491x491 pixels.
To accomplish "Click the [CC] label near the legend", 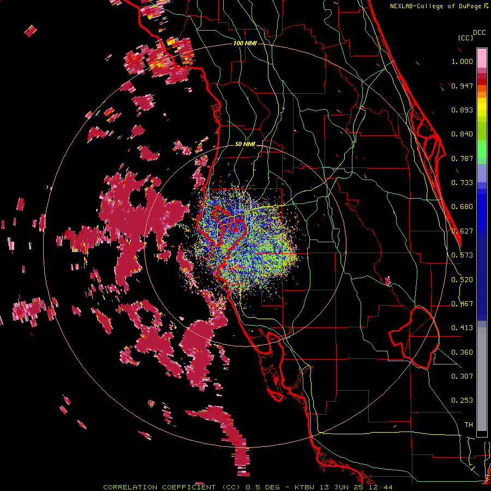I will point(465,38).
